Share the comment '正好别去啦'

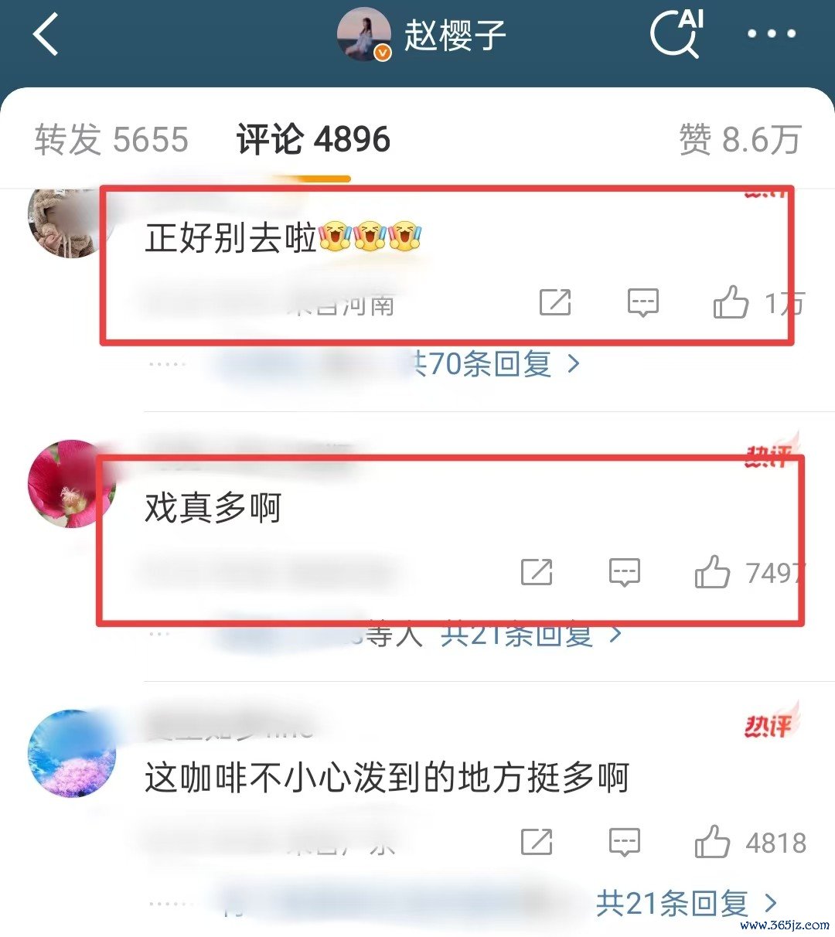[x=555, y=302]
